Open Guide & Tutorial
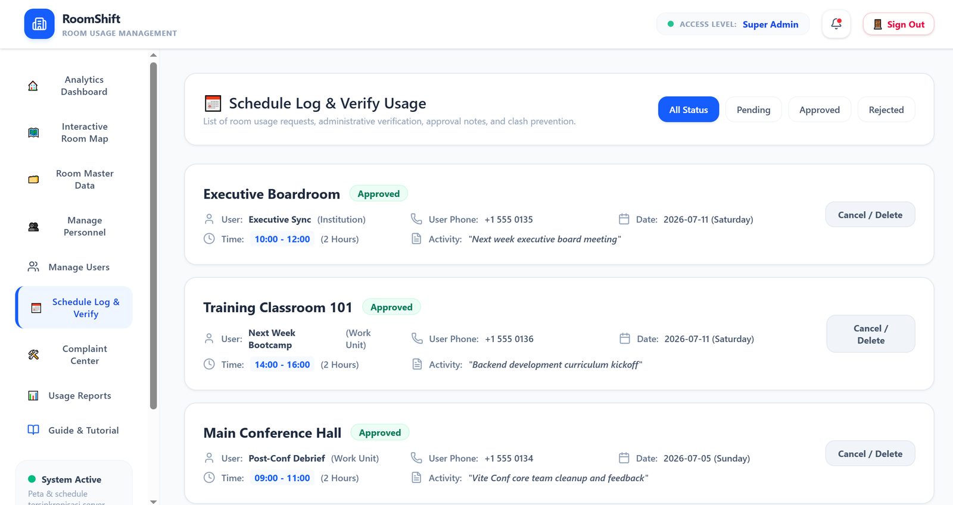This screenshot has width=953, height=505. click(x=74, y=430)
